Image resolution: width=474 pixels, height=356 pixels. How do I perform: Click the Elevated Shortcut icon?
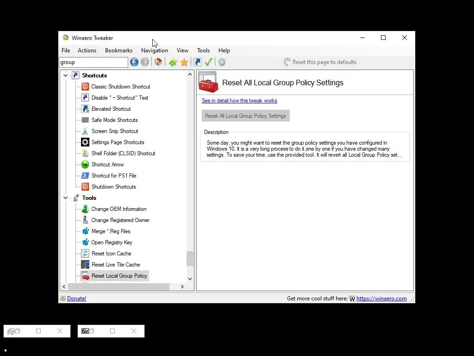click(x=85, y=109)
